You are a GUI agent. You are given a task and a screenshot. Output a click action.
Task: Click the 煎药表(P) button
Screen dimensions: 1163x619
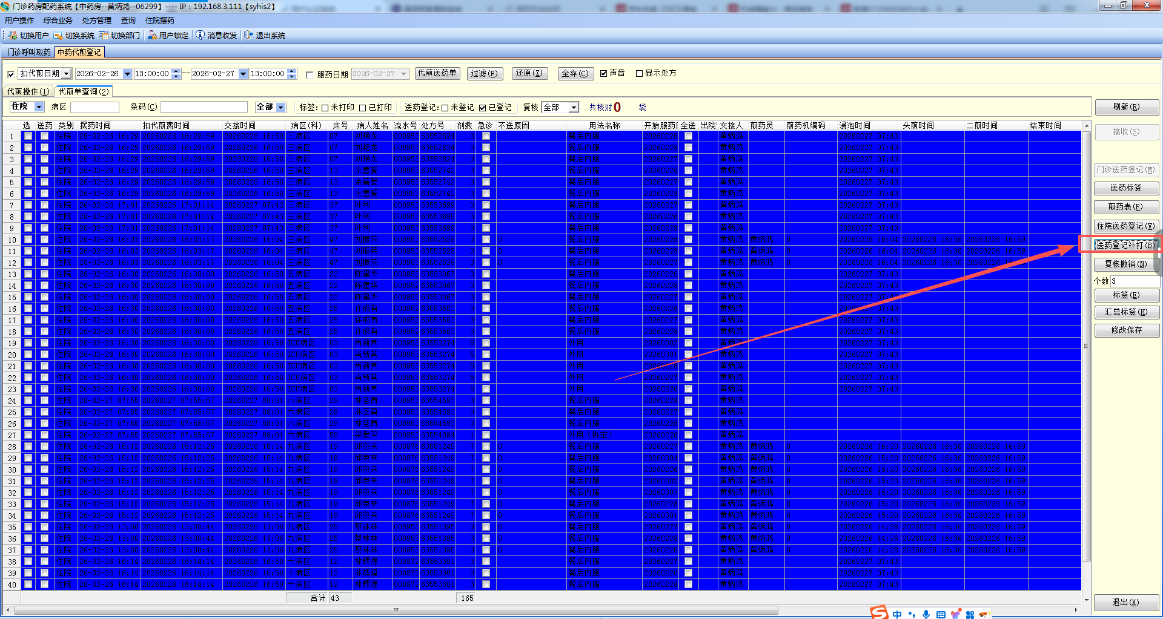point(1127,207)
